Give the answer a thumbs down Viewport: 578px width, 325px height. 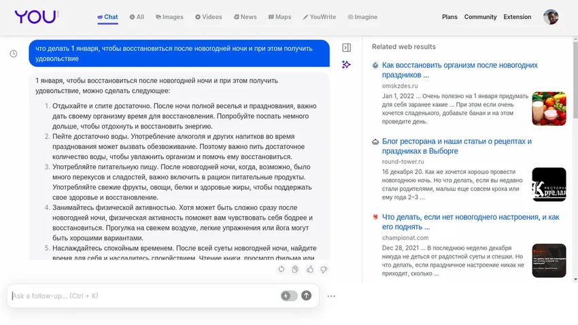[x=324, y=269]
